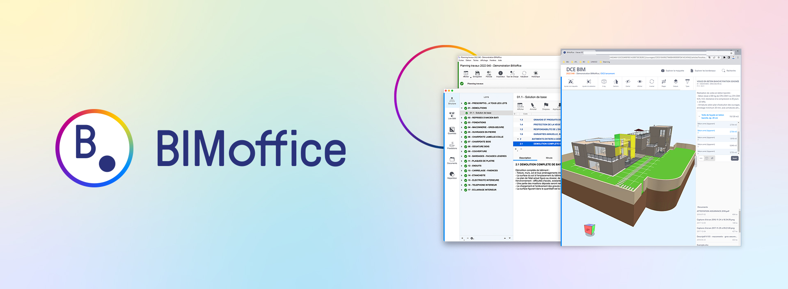Click Ajuster à la sélection in viewer
The height and width of the screenshot is (289, 788).
[589, 83]
